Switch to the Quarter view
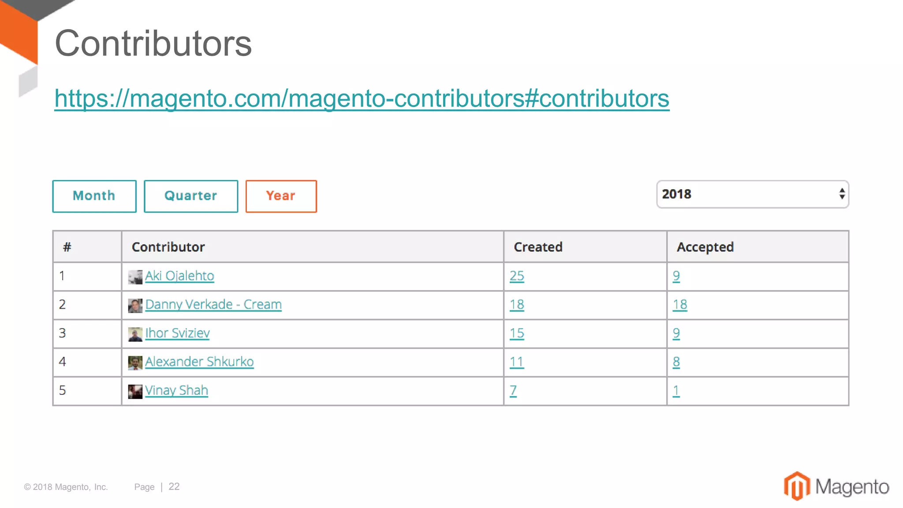 [x=191, y=196]
